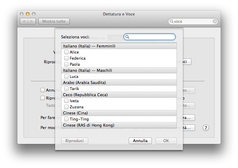Click the Riproduci button in the sheet
Image resolution: width=238 pixels, height=168 pixels.
pos(75,141)
